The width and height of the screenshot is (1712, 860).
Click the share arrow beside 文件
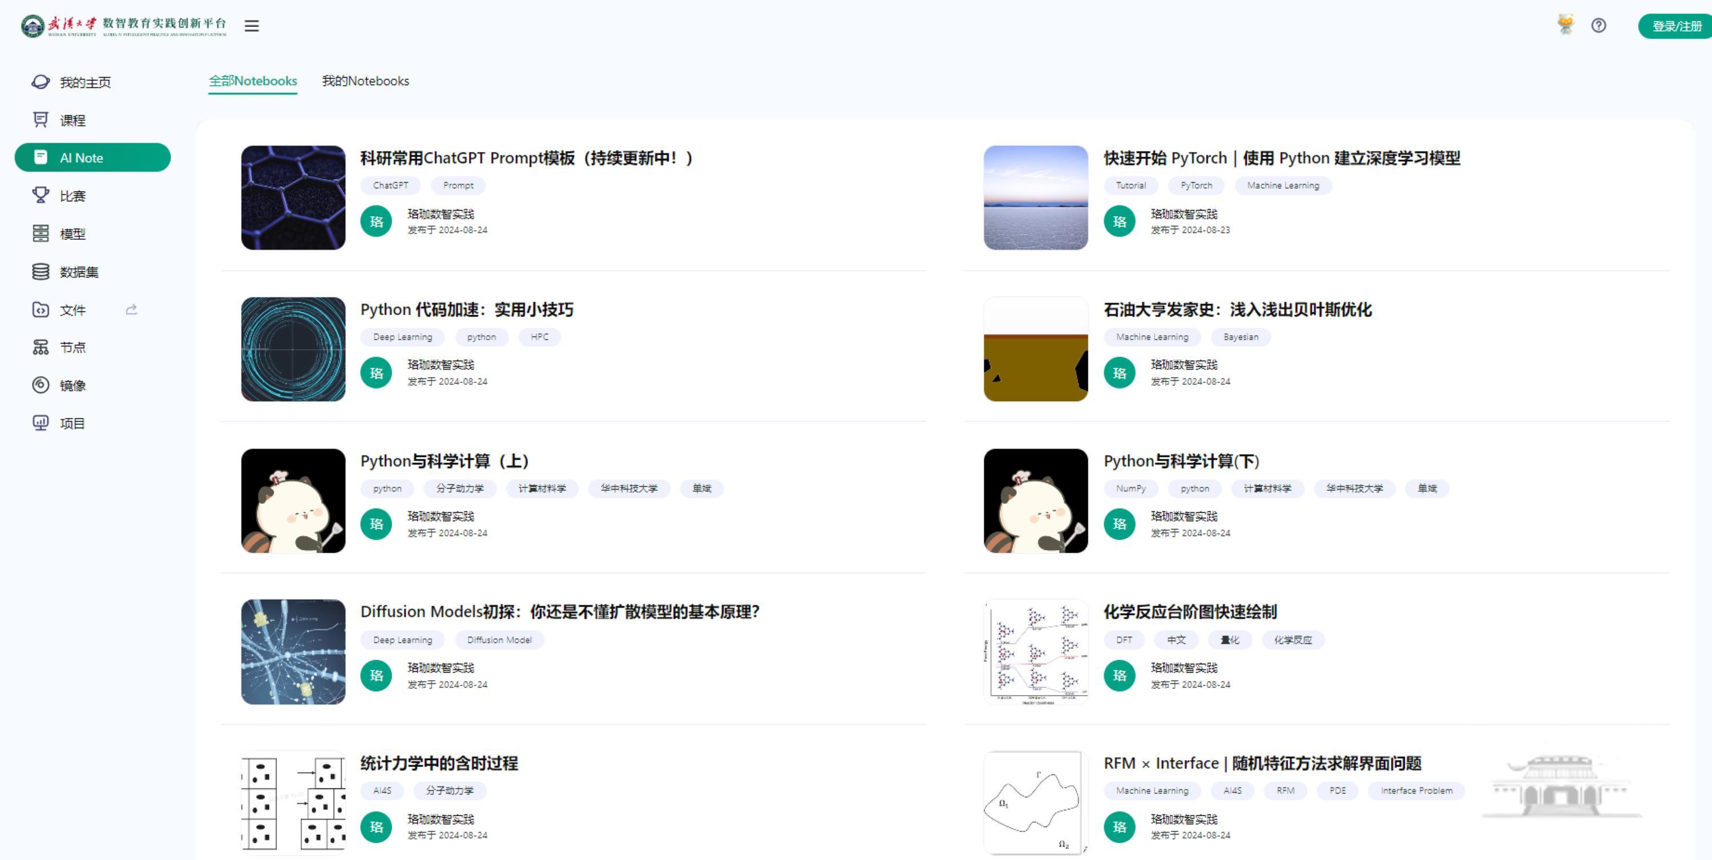(x=132, y=310)
